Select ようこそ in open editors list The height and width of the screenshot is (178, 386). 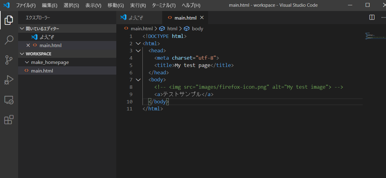(x=67, y=37)
